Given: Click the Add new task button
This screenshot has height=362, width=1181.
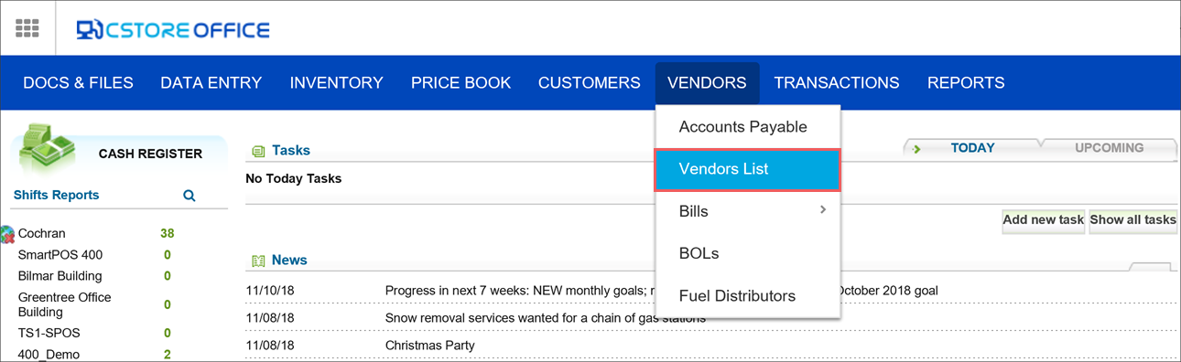Looking at the screenshot, I should [1043, 220].
